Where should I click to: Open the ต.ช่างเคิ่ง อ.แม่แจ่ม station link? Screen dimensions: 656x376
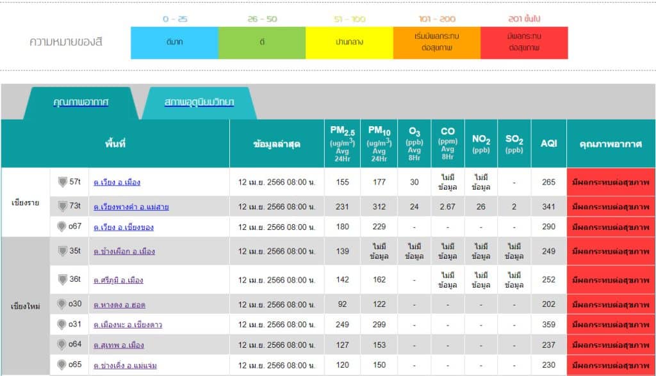click(x=125, y=365)
